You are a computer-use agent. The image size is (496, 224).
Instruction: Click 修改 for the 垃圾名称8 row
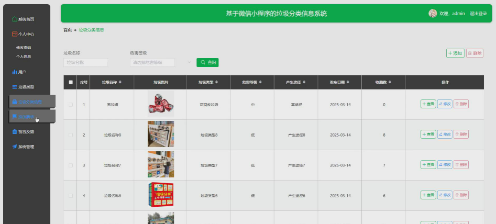445,135
